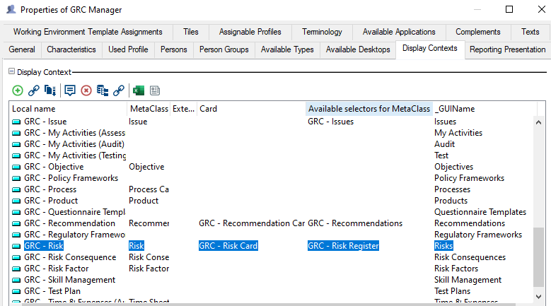Click the vertical scrollbar thumb

pyautogui.click(x=538, y=257)
